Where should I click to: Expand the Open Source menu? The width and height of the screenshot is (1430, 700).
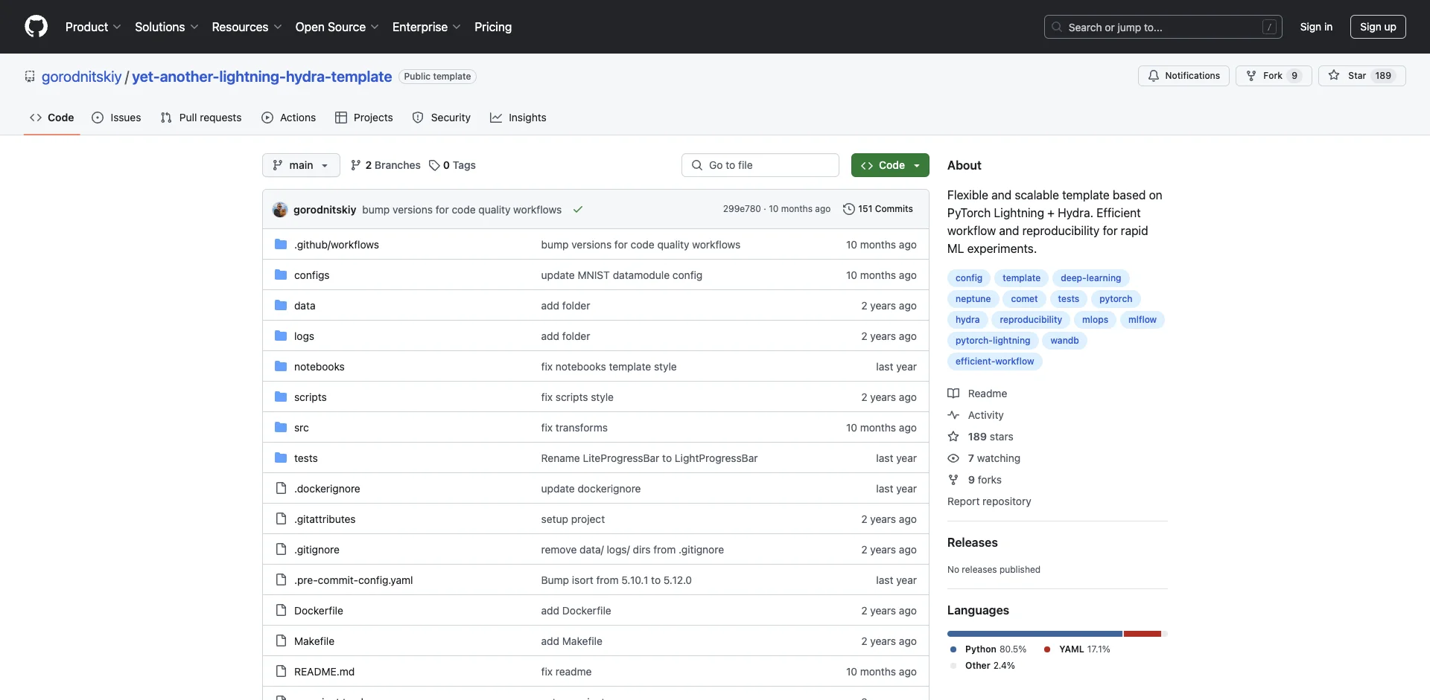pyautogui.click(x=337, y=27)
